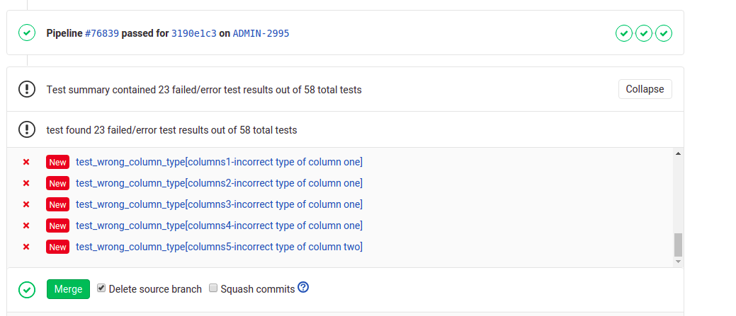Screen dimensions: 736x316
Task: Open test_wrong_column_type columns5 failed test
Action: pos(219,247)
